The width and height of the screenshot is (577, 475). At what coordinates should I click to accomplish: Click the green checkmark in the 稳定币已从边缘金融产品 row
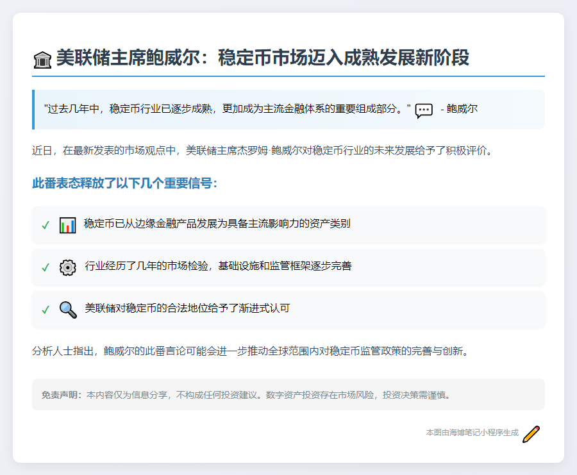pyautogui.click(x=46, y=225)
